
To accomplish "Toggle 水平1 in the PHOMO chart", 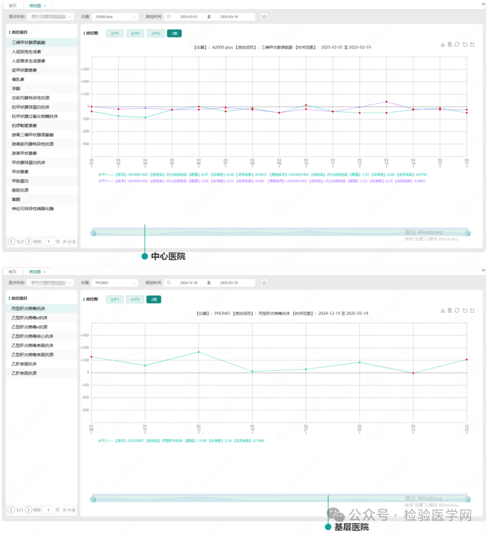I will (115, 300).
